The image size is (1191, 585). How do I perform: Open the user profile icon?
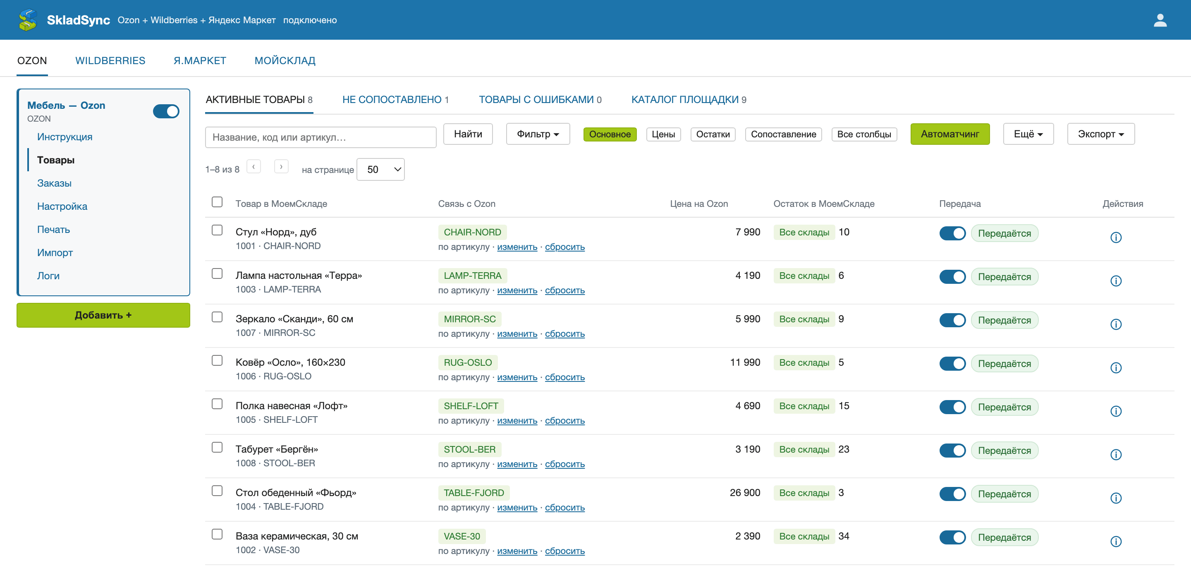[1160, 20]
